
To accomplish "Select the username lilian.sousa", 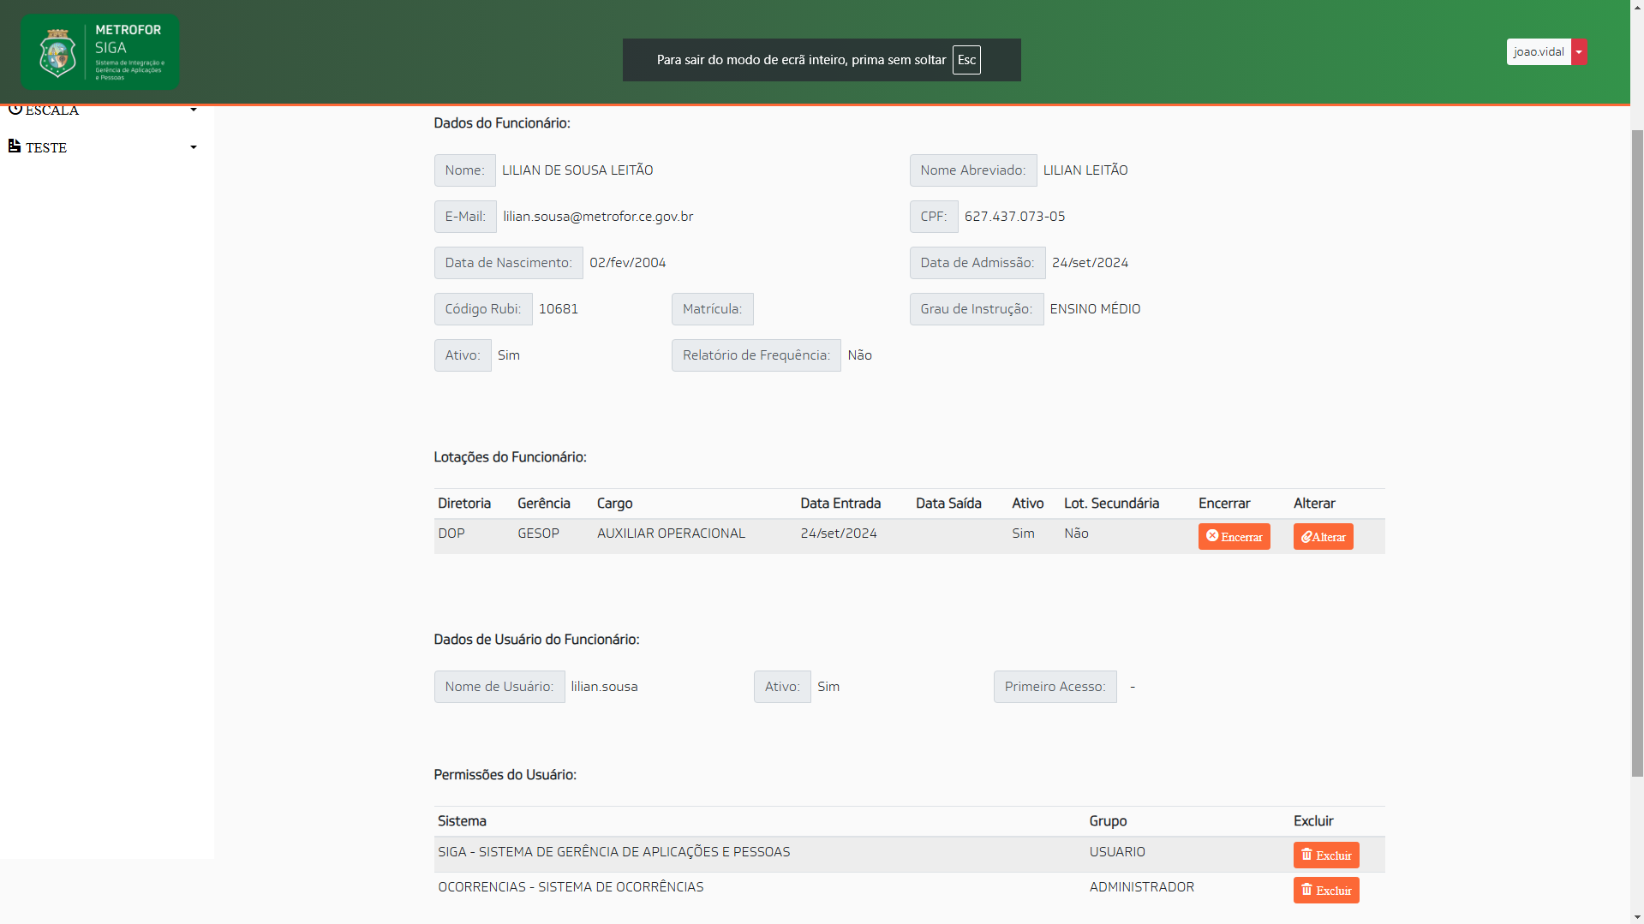I will click(x=604, y=687).
